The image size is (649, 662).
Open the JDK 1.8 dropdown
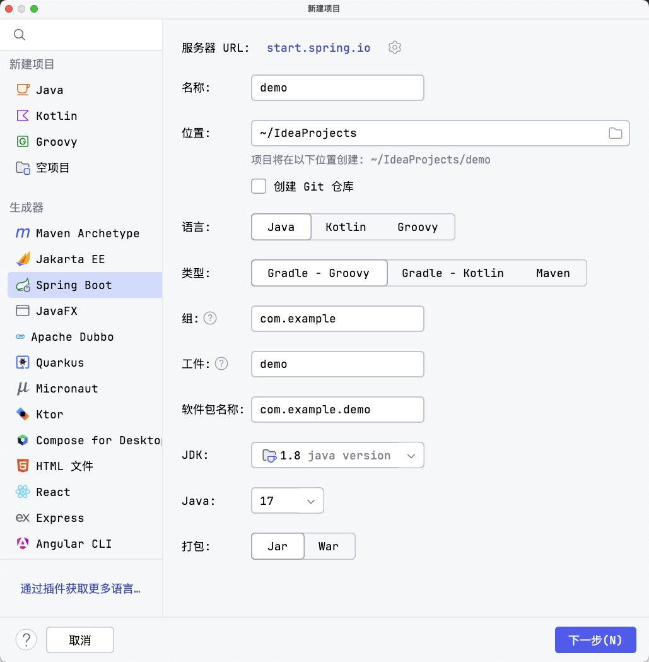(x=337, y=455)
